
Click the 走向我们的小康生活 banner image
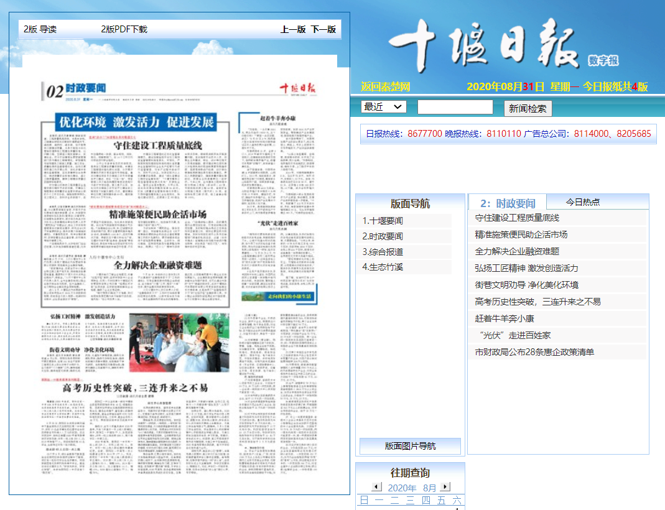coord(278,296)
